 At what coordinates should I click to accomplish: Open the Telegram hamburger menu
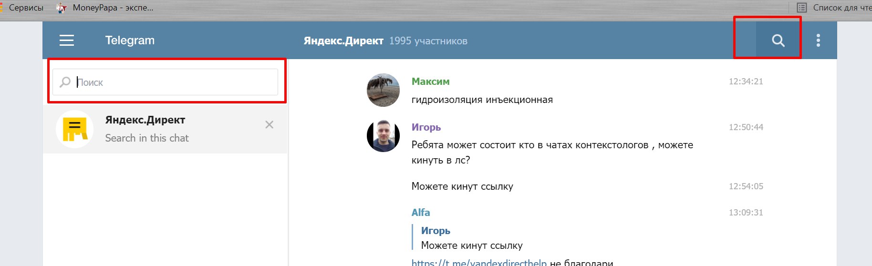click(x=67, y=41)
